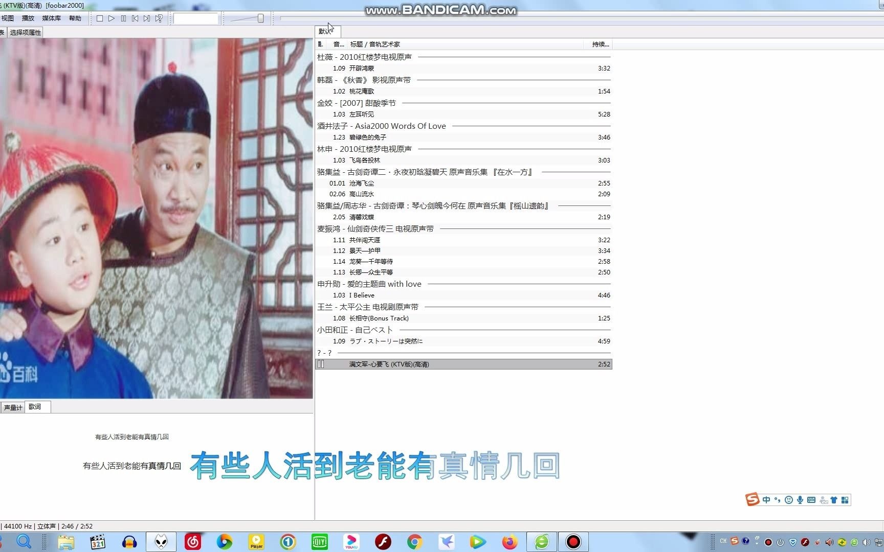Viewport: 884px width, 552px height.
Task: Skip to the next track
Action: click(x=147, y=18)
